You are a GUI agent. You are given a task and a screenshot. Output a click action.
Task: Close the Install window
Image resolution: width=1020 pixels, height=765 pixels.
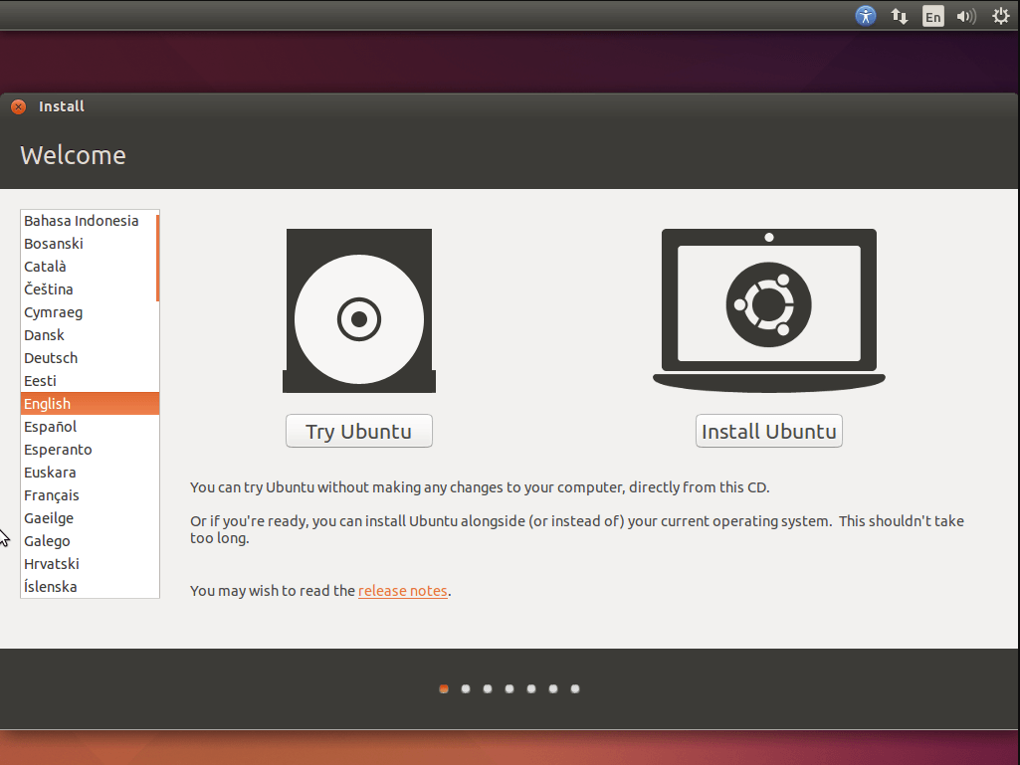coord(18,106)
